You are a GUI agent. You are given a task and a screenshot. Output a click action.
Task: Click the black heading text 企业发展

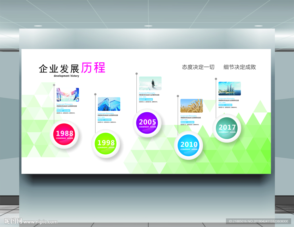click(59, 69)
